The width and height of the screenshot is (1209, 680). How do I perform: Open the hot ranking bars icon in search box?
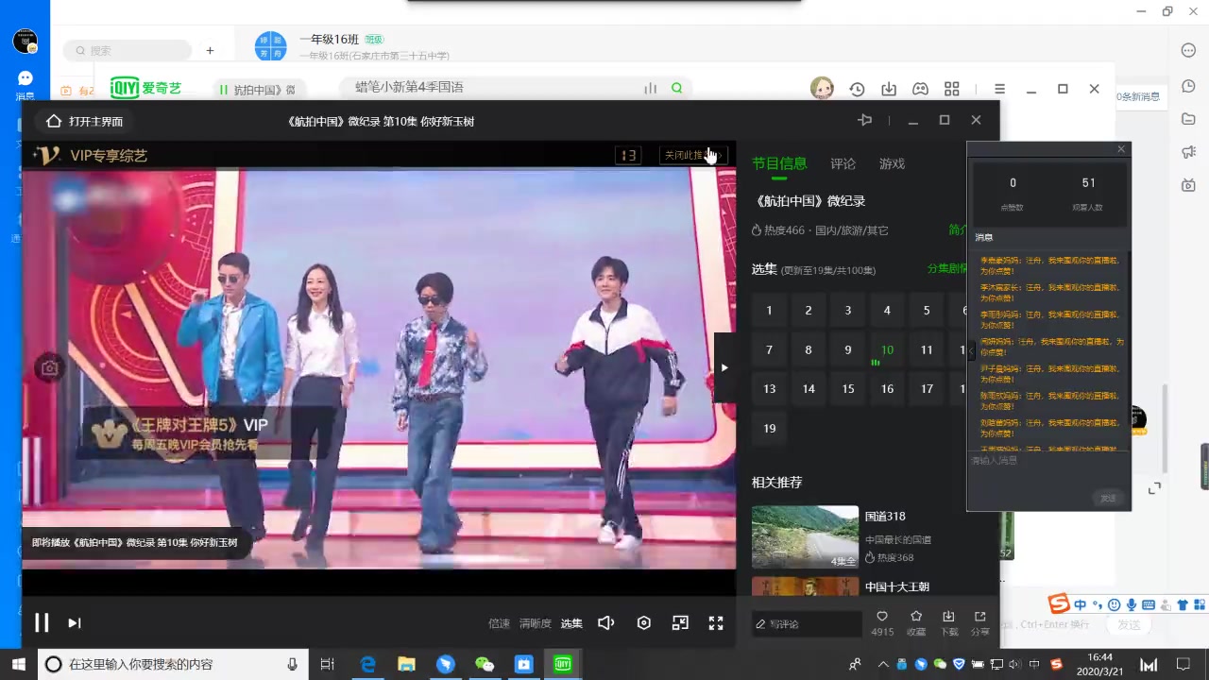pos(650,88)
